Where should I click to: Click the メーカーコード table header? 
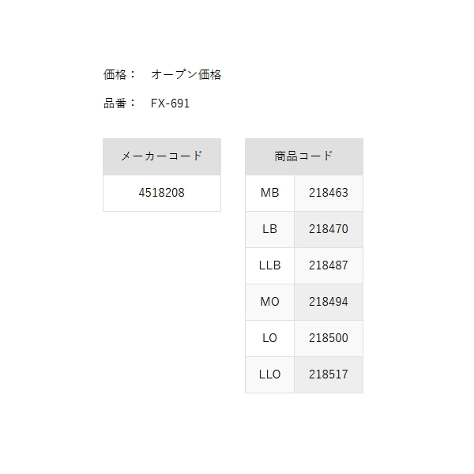(x=162, y=156)
